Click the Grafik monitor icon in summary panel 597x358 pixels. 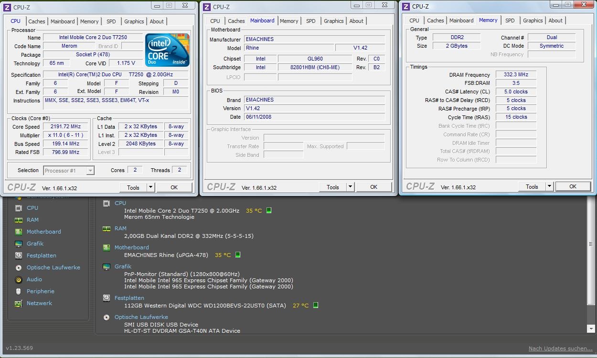(107, 266)
